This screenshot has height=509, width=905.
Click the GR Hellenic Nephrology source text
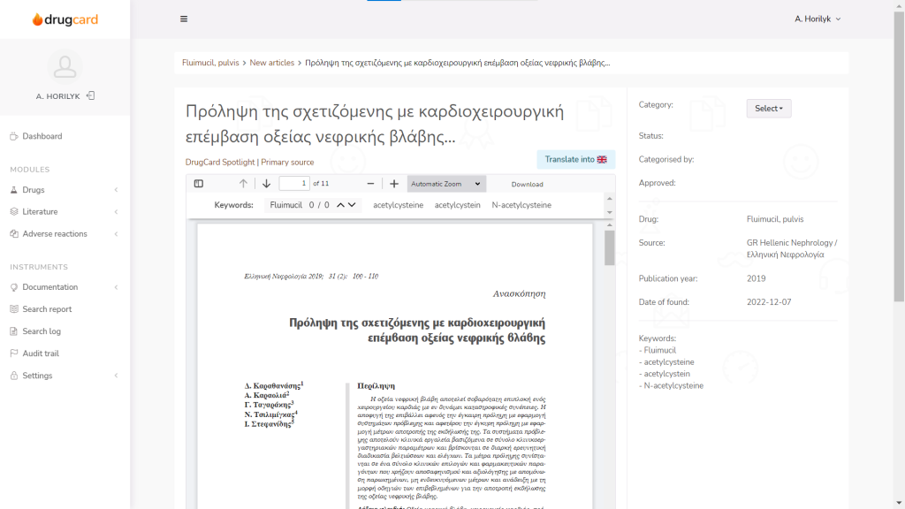(792, 248)
